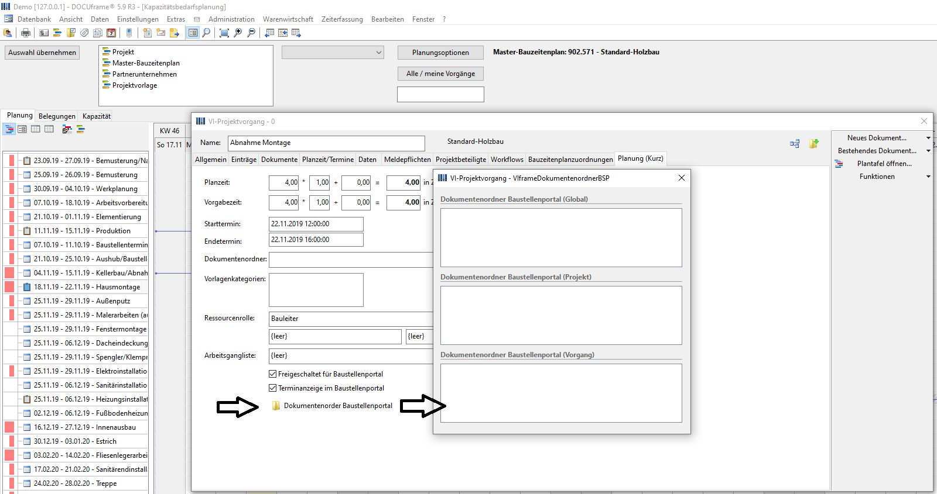Click the folder icon beside Dokumentenorder Baustellenportal
This screenshot has height=494, width=937.
click(x=276, y=406)
